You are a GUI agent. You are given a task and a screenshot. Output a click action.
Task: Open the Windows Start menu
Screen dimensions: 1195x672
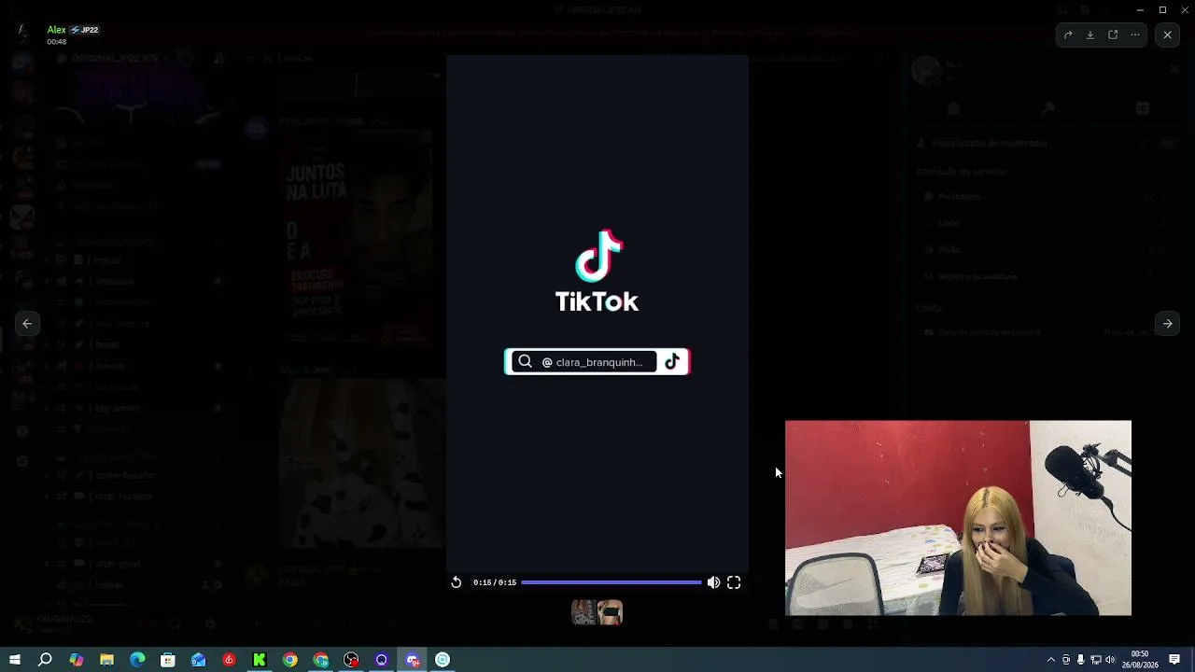[x=15, y=660]
